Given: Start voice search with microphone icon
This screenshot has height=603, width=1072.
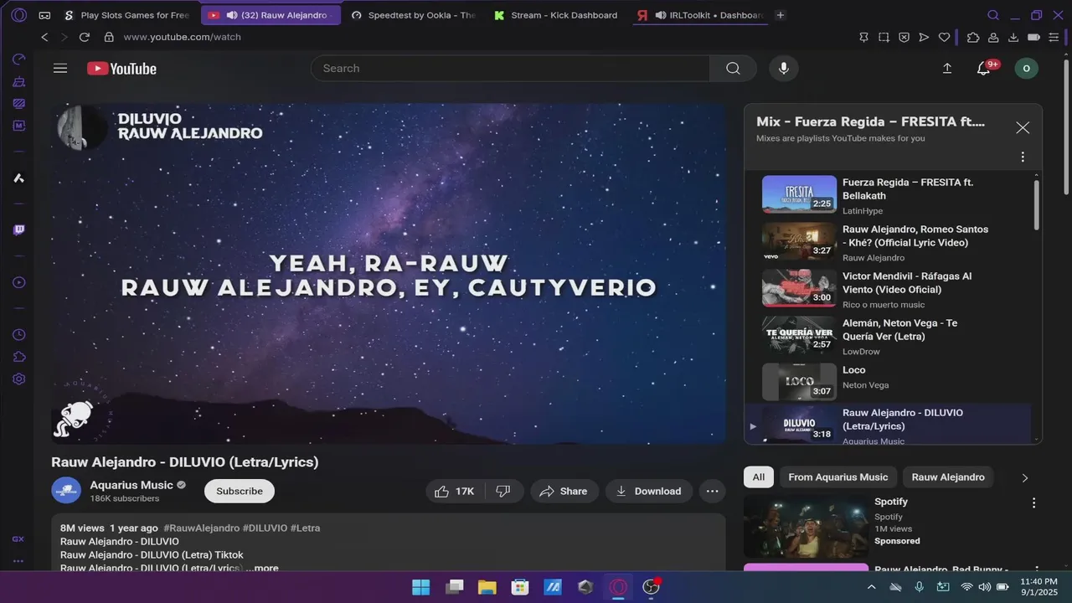Looking at the screenshot, I should click(784, 69).
